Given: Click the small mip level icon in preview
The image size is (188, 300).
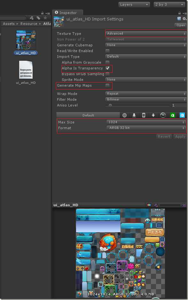Looking at the screenshot, I should tap(156, 205).
